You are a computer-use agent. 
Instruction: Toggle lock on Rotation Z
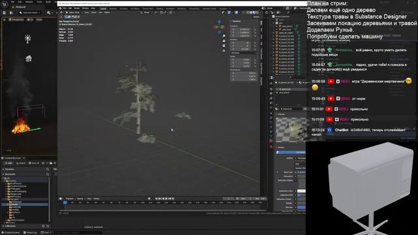[x=255, y=49]
